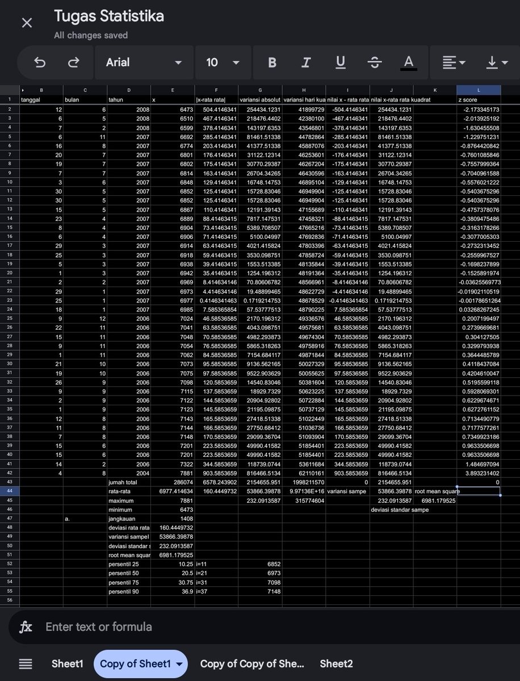Select cell with value 315774604
Screen dimensions: 520x681
click(304, 501)
